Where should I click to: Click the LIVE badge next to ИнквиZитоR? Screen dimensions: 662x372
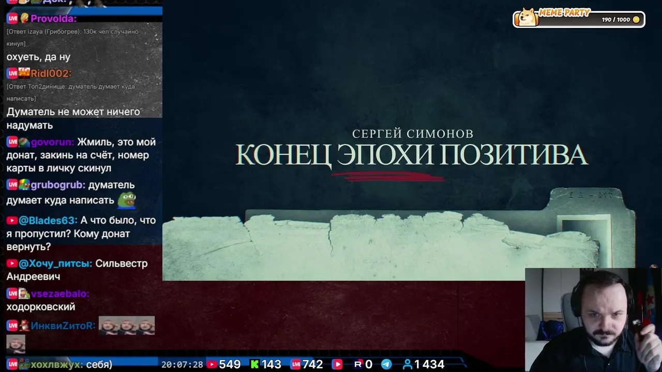12,326
